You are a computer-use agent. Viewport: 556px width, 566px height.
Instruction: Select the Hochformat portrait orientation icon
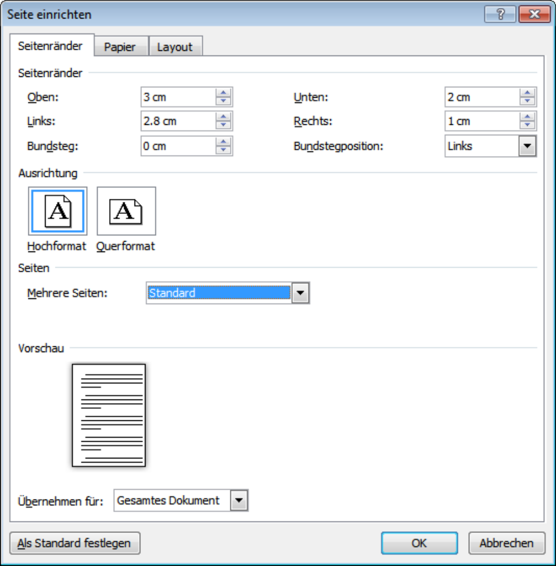58,211
